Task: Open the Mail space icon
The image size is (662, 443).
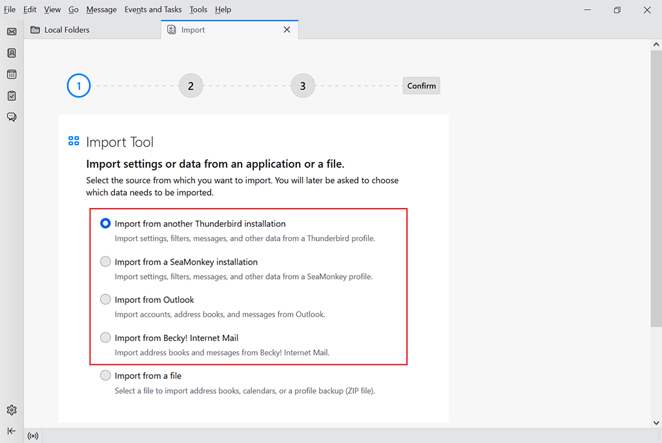Action: tap(12, 32)
